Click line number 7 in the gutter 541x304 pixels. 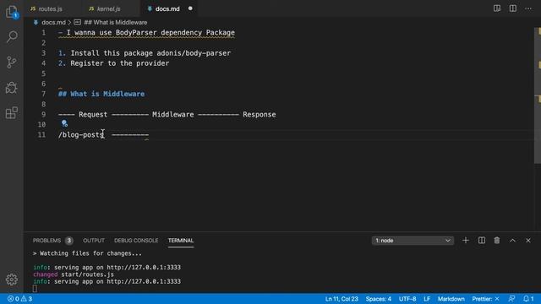(43, 94)
